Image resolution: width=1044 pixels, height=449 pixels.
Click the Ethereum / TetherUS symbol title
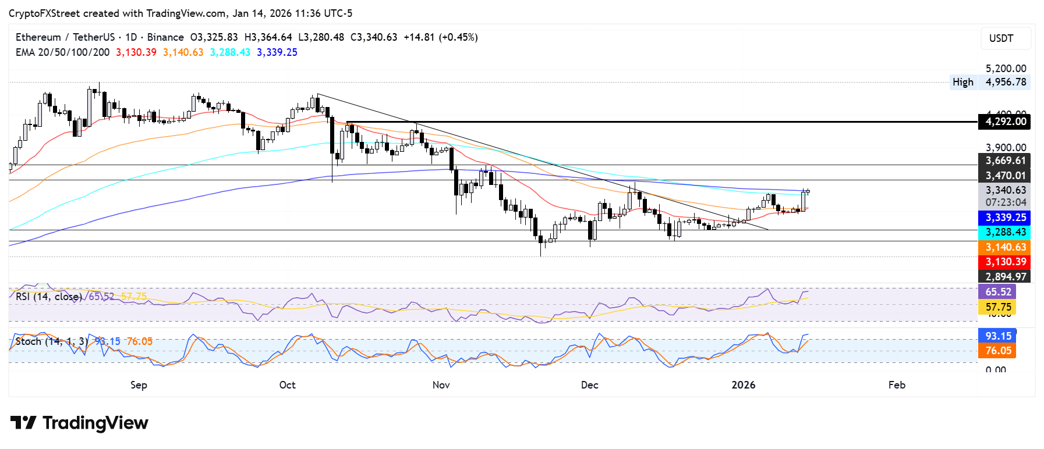[x=65, y=37]
